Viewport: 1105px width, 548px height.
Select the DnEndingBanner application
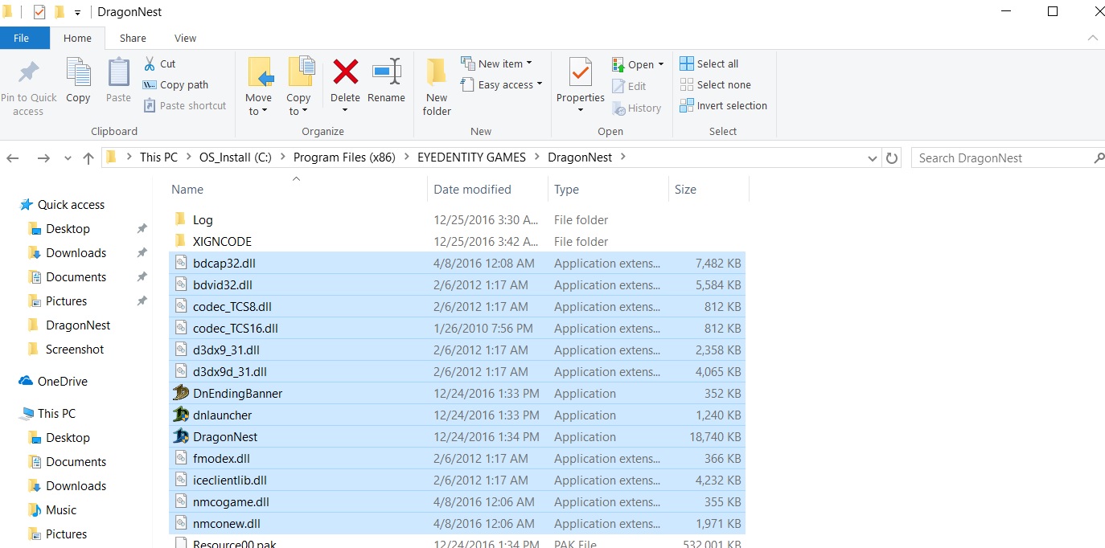tap(457, 393)
